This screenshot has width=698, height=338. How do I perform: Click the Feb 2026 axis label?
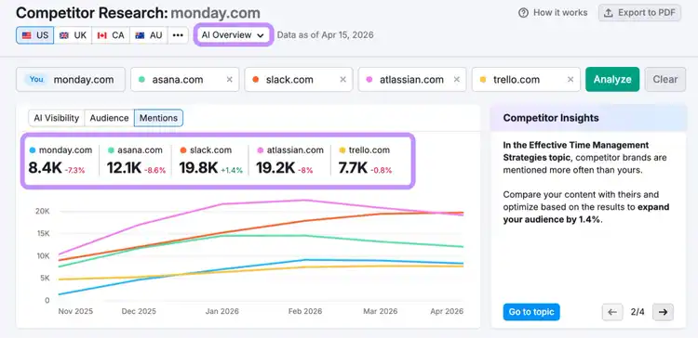305,311
